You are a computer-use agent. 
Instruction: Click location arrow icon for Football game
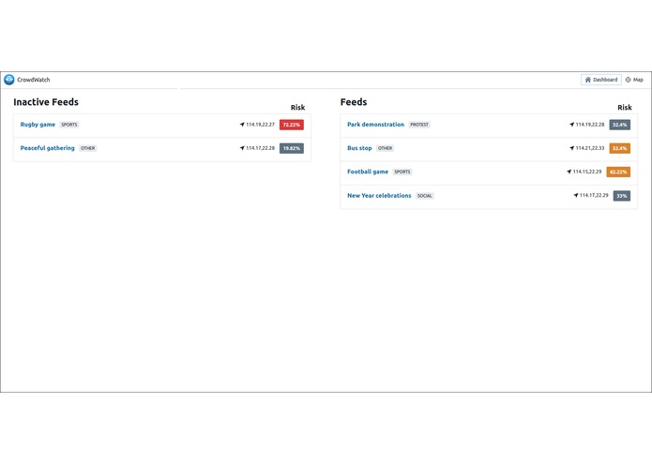[x=569, y=172]
